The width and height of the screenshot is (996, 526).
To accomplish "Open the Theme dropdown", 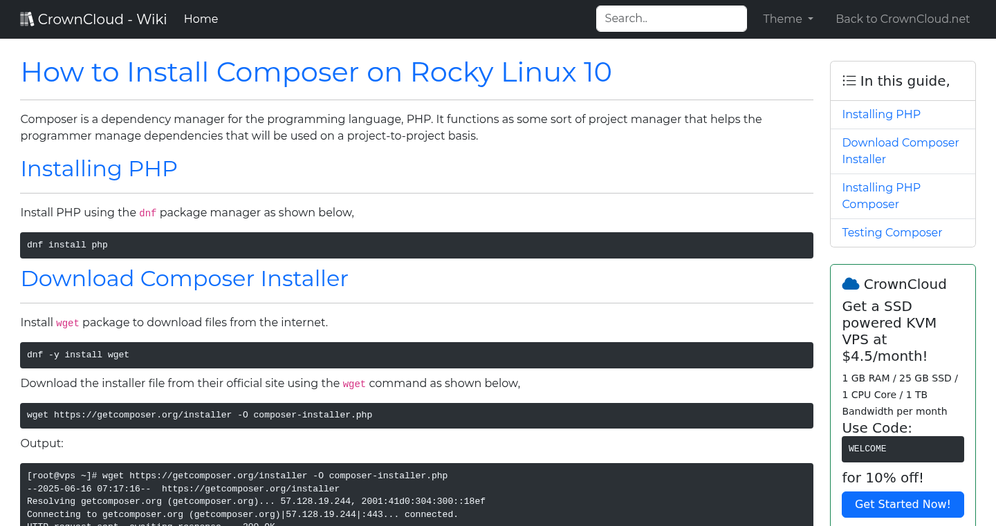I will pos(787,19).
